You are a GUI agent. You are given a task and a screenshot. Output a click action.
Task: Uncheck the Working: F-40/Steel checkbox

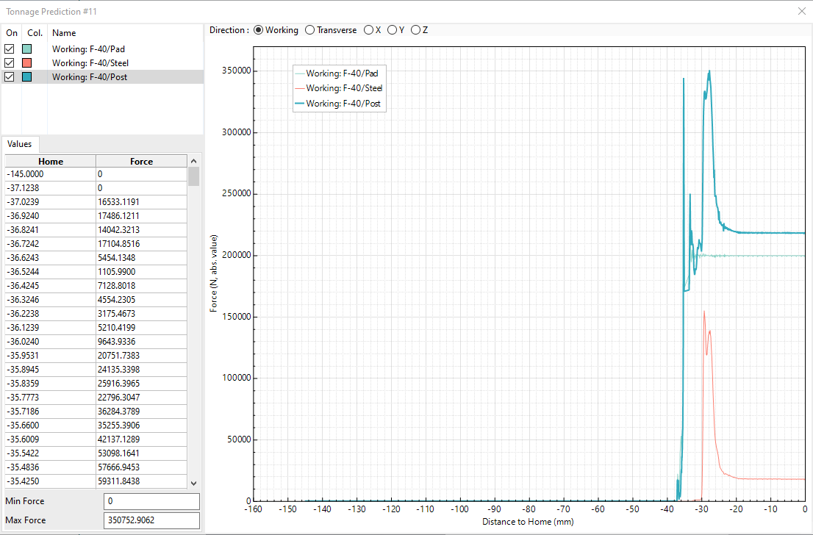click(10, 62)
